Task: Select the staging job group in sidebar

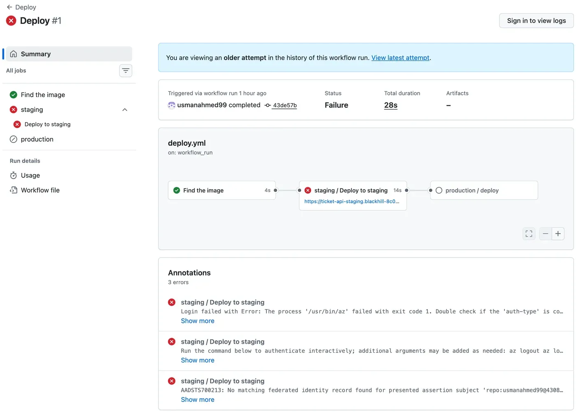Action: coord(69,110)
